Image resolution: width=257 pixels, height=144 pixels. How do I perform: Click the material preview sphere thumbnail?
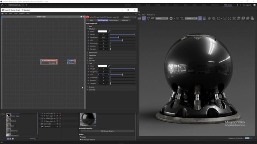(88, 119)
